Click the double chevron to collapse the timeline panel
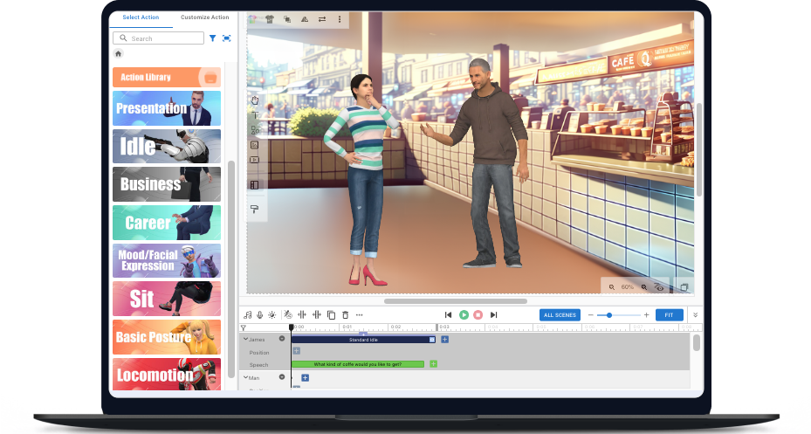The image size is (811, 434). pyautogui.click(x=695, y=314)
